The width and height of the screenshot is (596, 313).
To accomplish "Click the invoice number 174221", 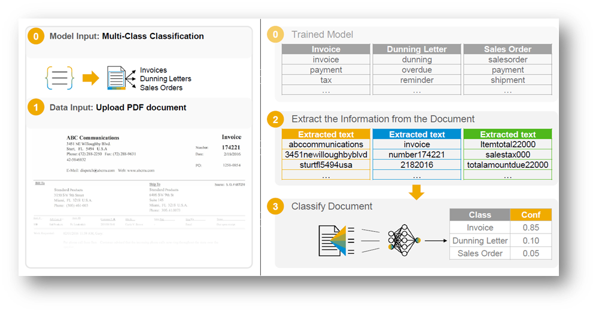I will tap(230, 146).
